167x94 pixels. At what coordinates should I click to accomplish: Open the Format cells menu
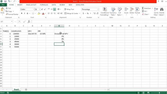(x=137, y=11)
